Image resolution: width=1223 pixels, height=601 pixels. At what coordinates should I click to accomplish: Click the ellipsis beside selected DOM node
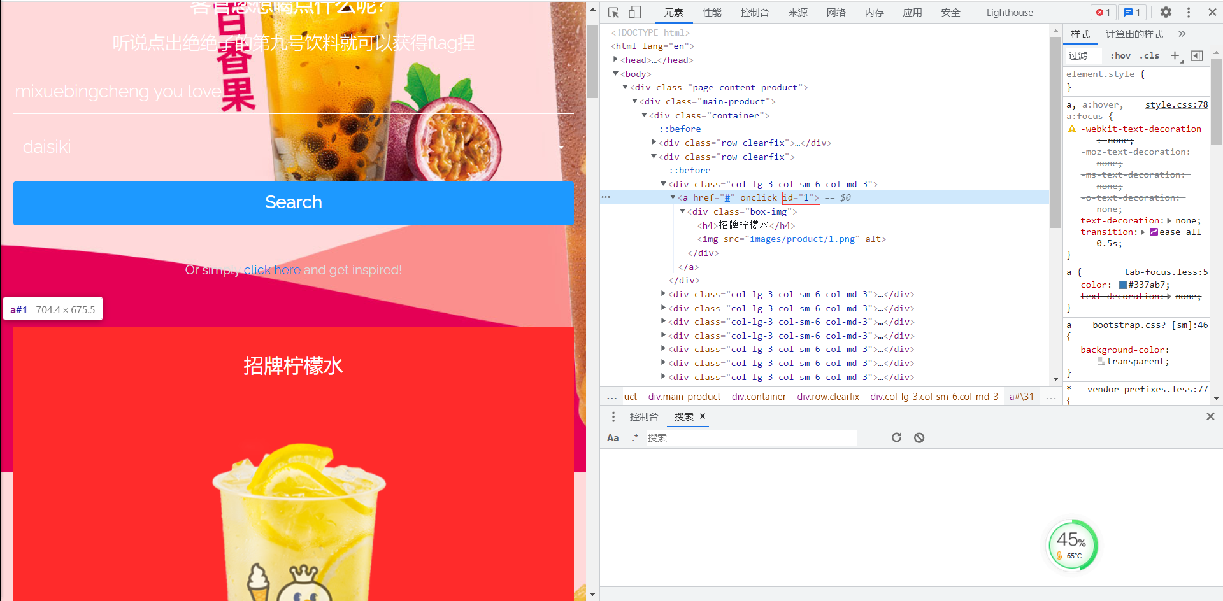click(606, 197)
